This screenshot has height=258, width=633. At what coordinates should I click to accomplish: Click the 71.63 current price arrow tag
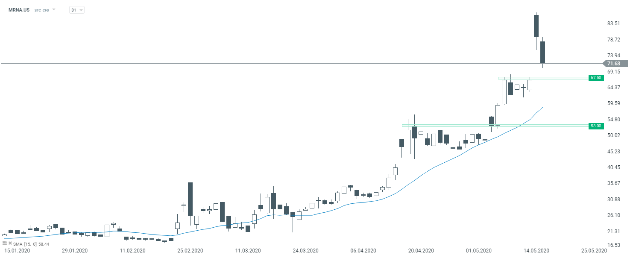(x=617, y=64)
